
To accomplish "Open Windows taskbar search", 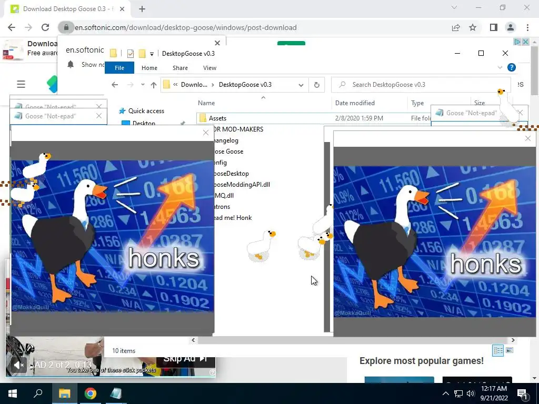I will click(x=38, y=393).
